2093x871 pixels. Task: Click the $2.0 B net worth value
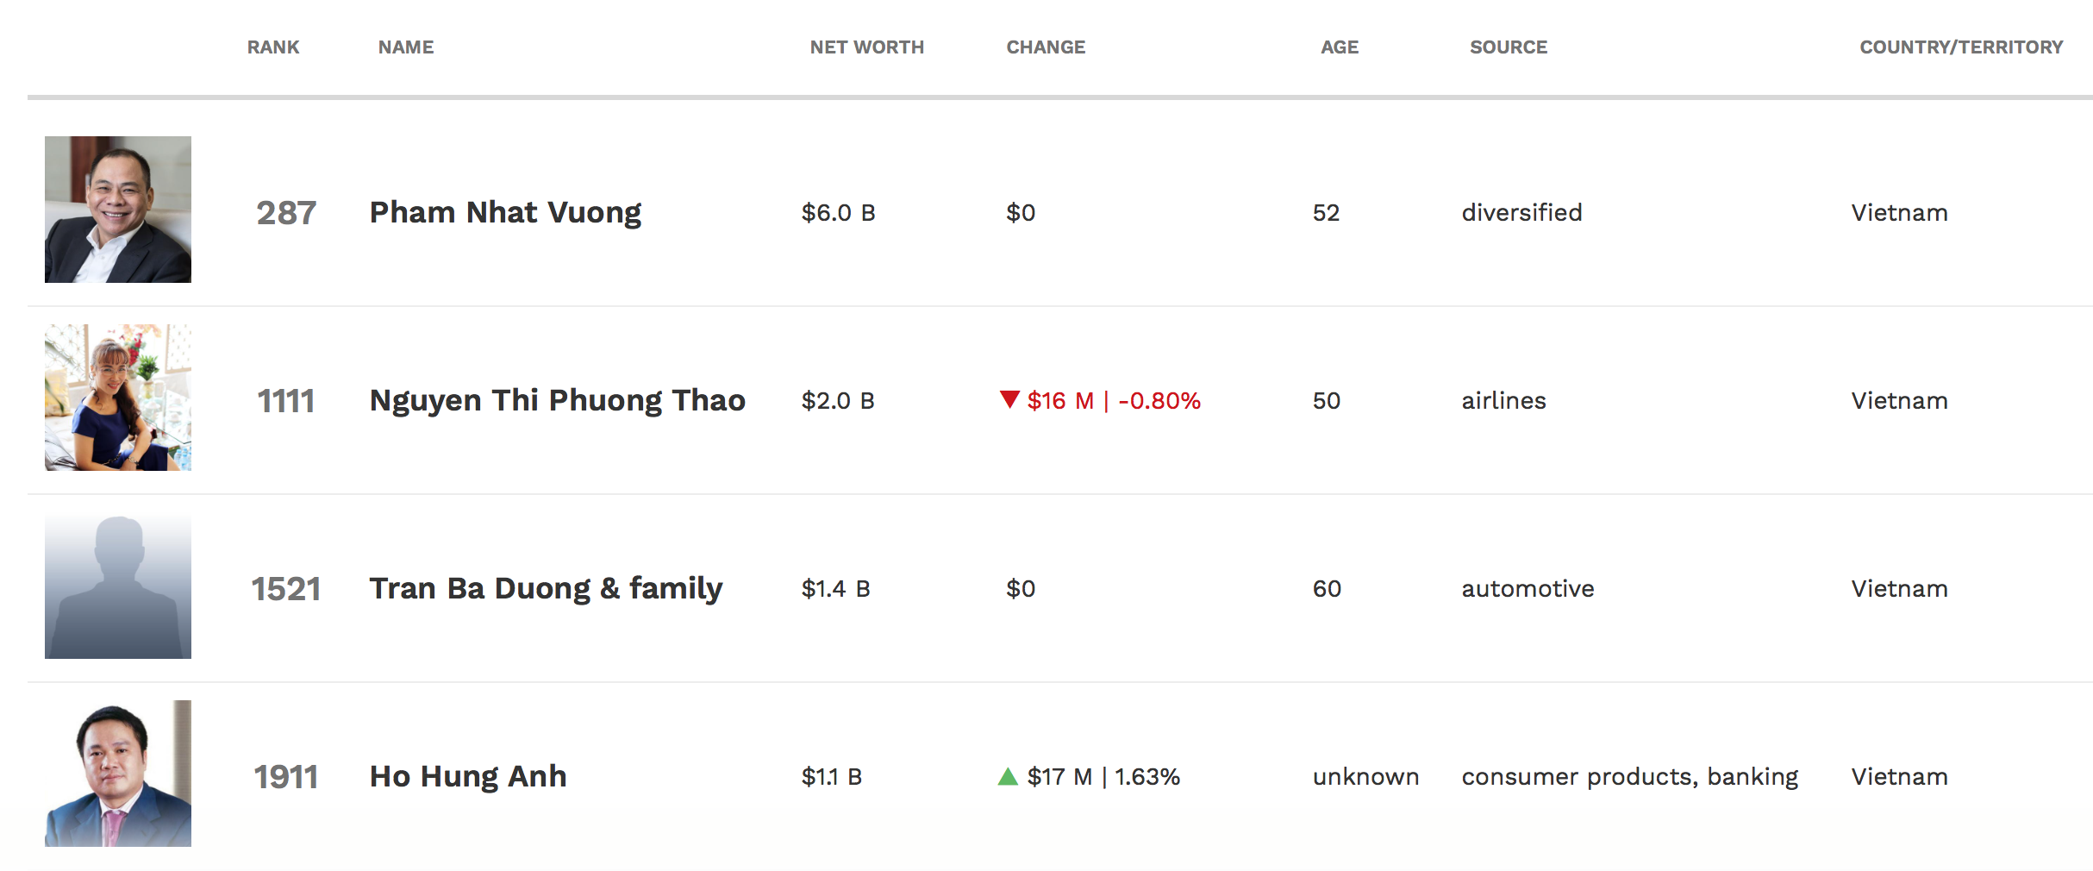click(x=838, y=401)
